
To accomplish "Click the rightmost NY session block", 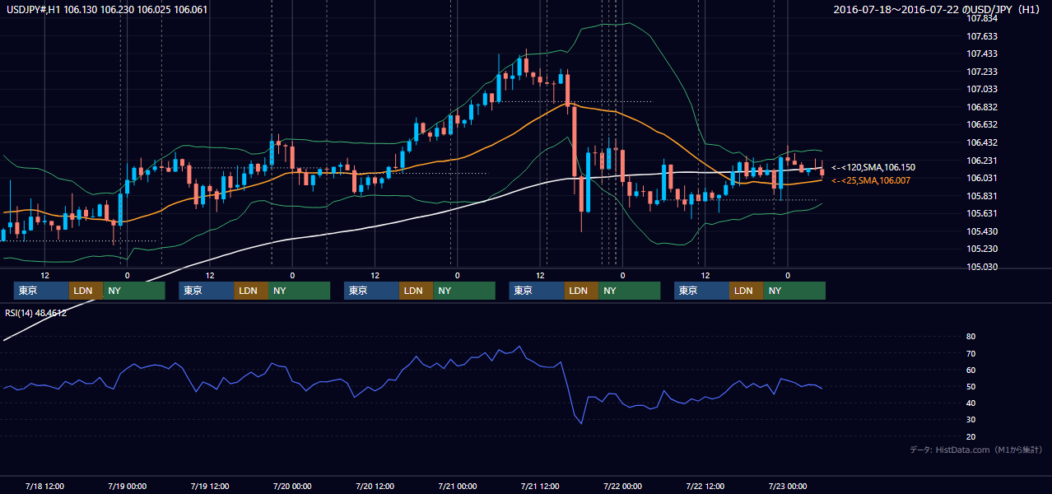I will [794, 291].
